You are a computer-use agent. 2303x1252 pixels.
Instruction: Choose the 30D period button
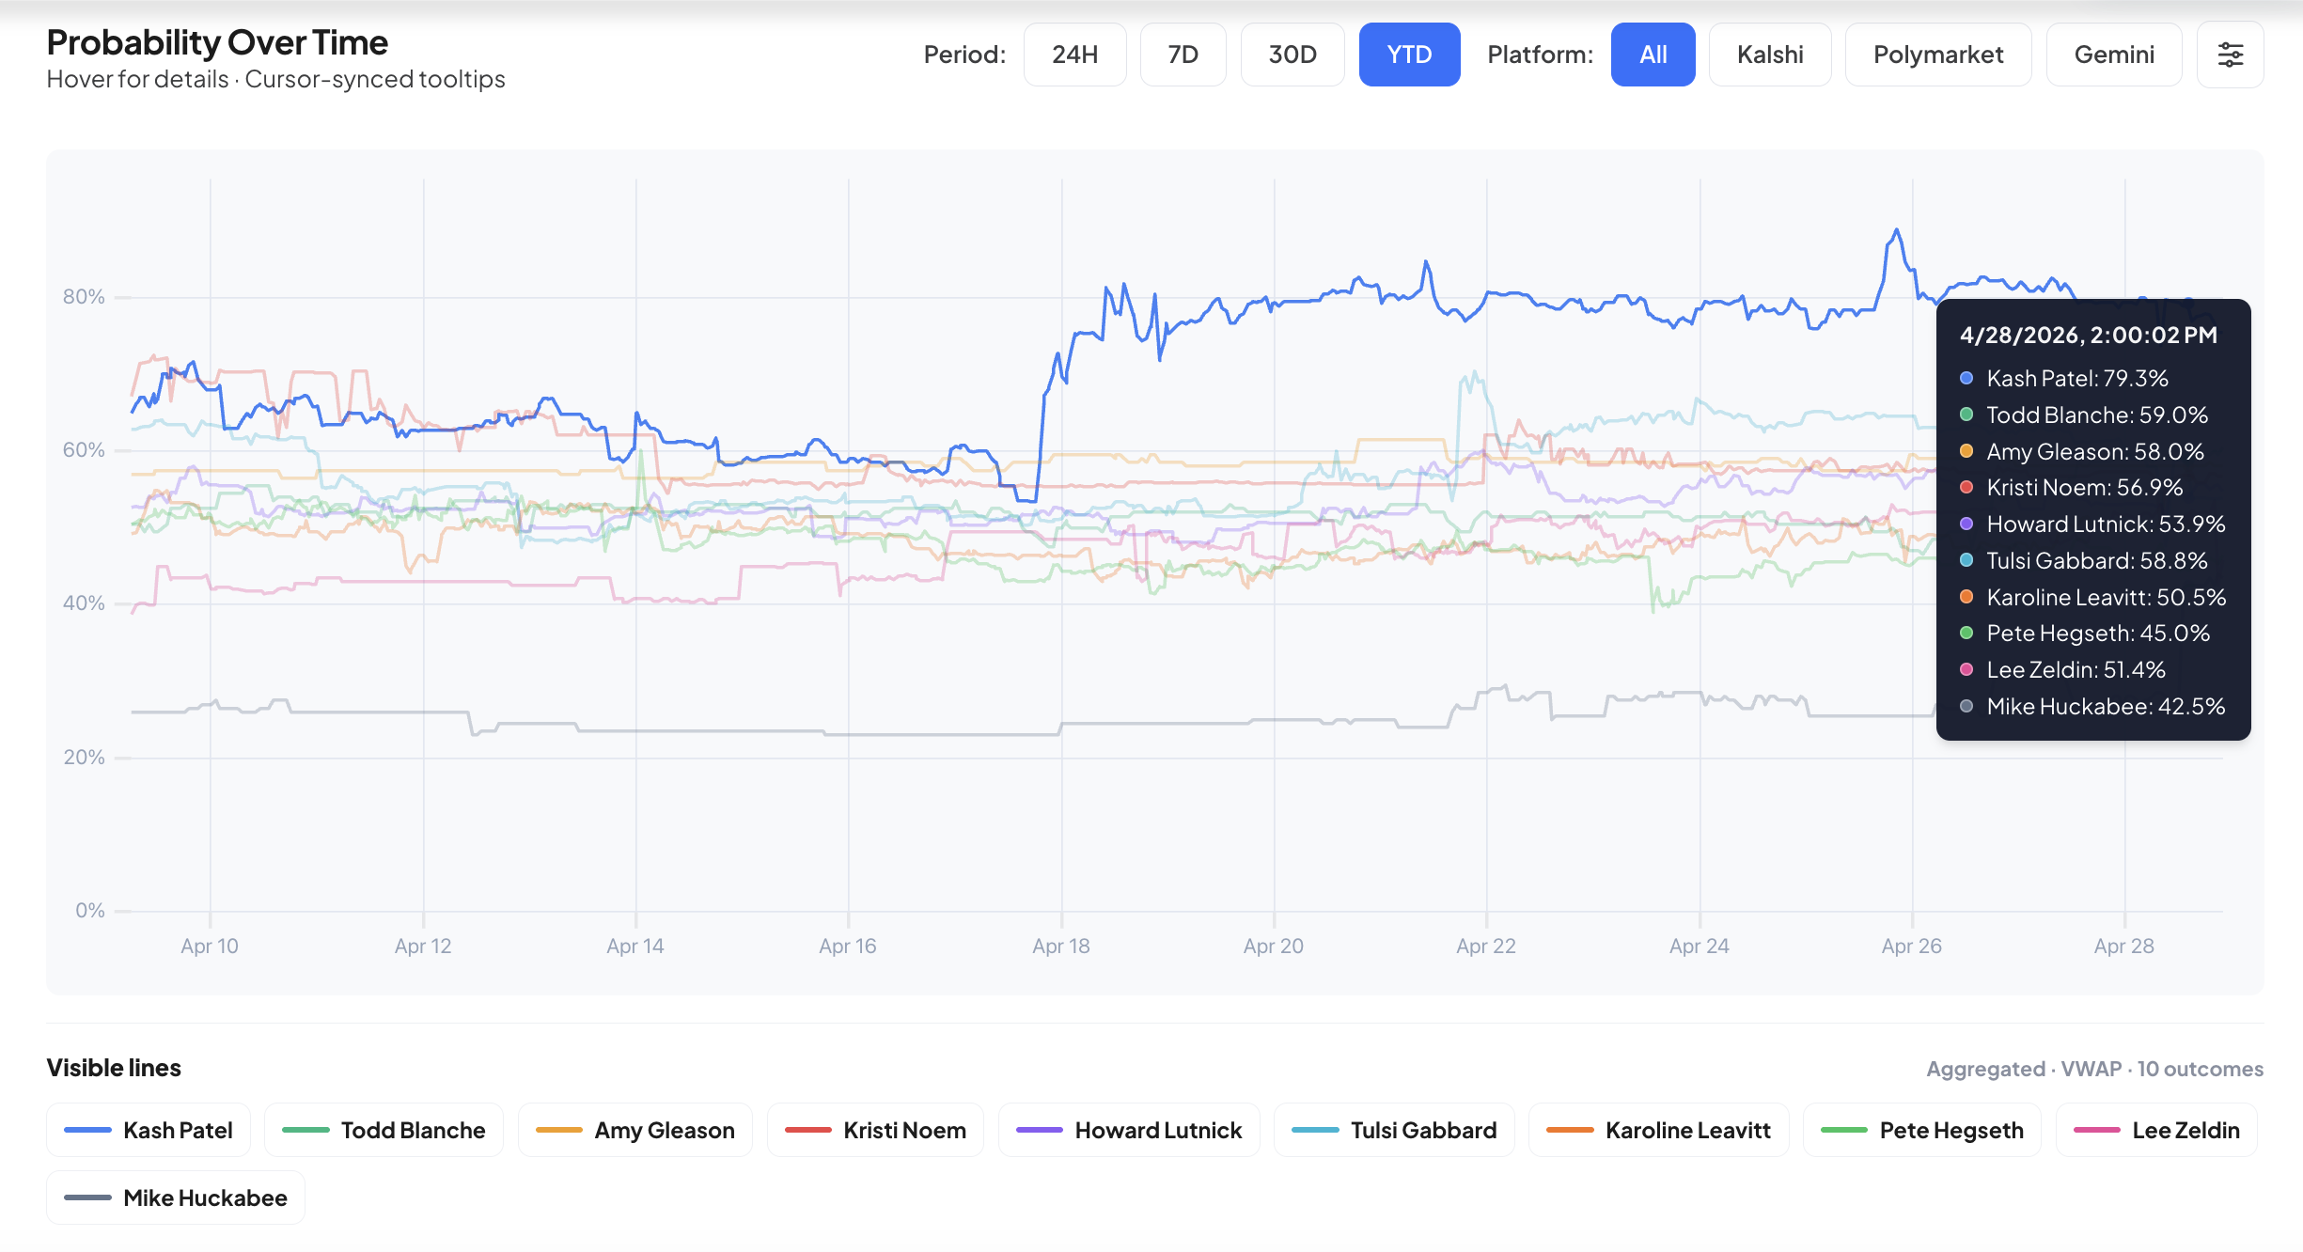coord(1292,55)
